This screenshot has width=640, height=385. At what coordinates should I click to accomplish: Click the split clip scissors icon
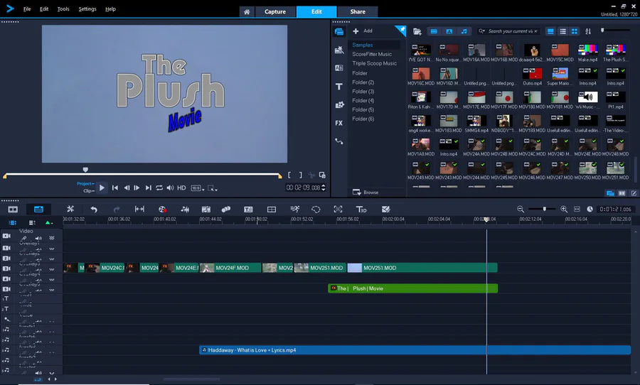click(x=311, y=175)
